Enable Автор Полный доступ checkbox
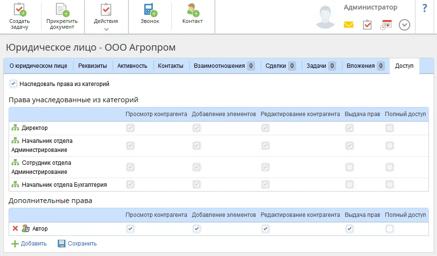437x256 pixels. [390, 229]
